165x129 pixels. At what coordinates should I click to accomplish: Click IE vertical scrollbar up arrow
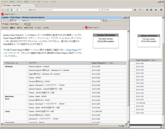128,31
